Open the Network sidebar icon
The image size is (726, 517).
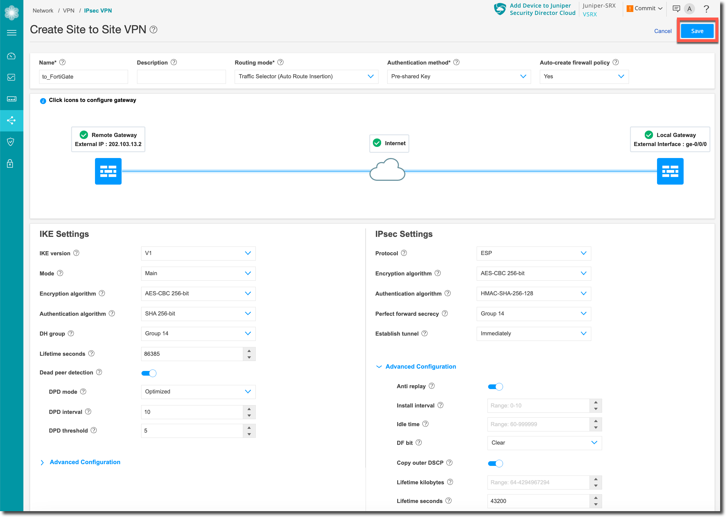pyautogui.click(x=11, y=120)
